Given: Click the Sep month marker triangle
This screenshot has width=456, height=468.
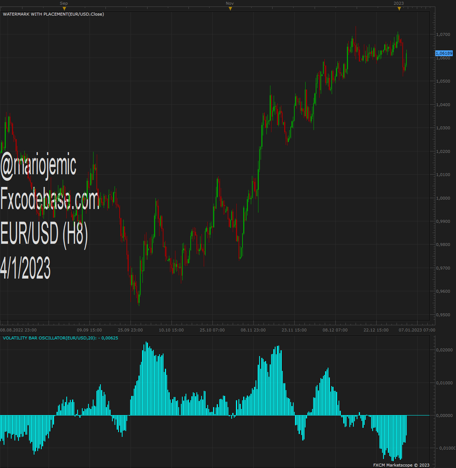Looking at the screenshot, I should (64, 9).
